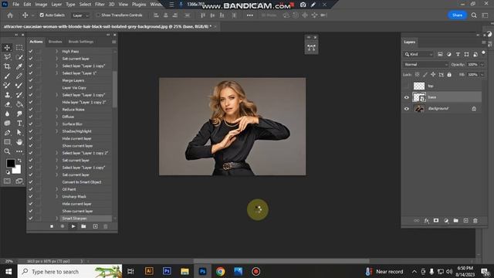Open Chrome from the Windows taskbar
The height and width of the screenshot is (278, 494).
click(220, 271)
